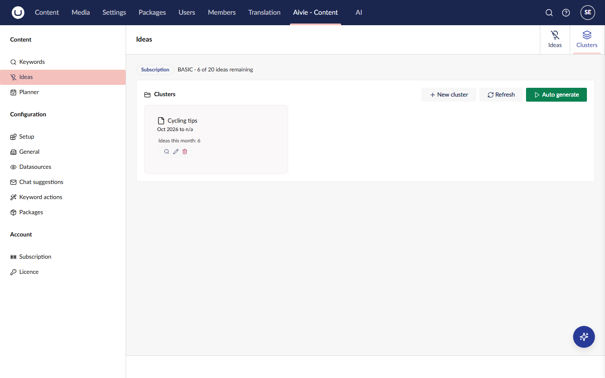Click the Cycling tips document icon
The width and height of the screenshot is (605, 378).
pyautogui.click(x=161, y=121)
